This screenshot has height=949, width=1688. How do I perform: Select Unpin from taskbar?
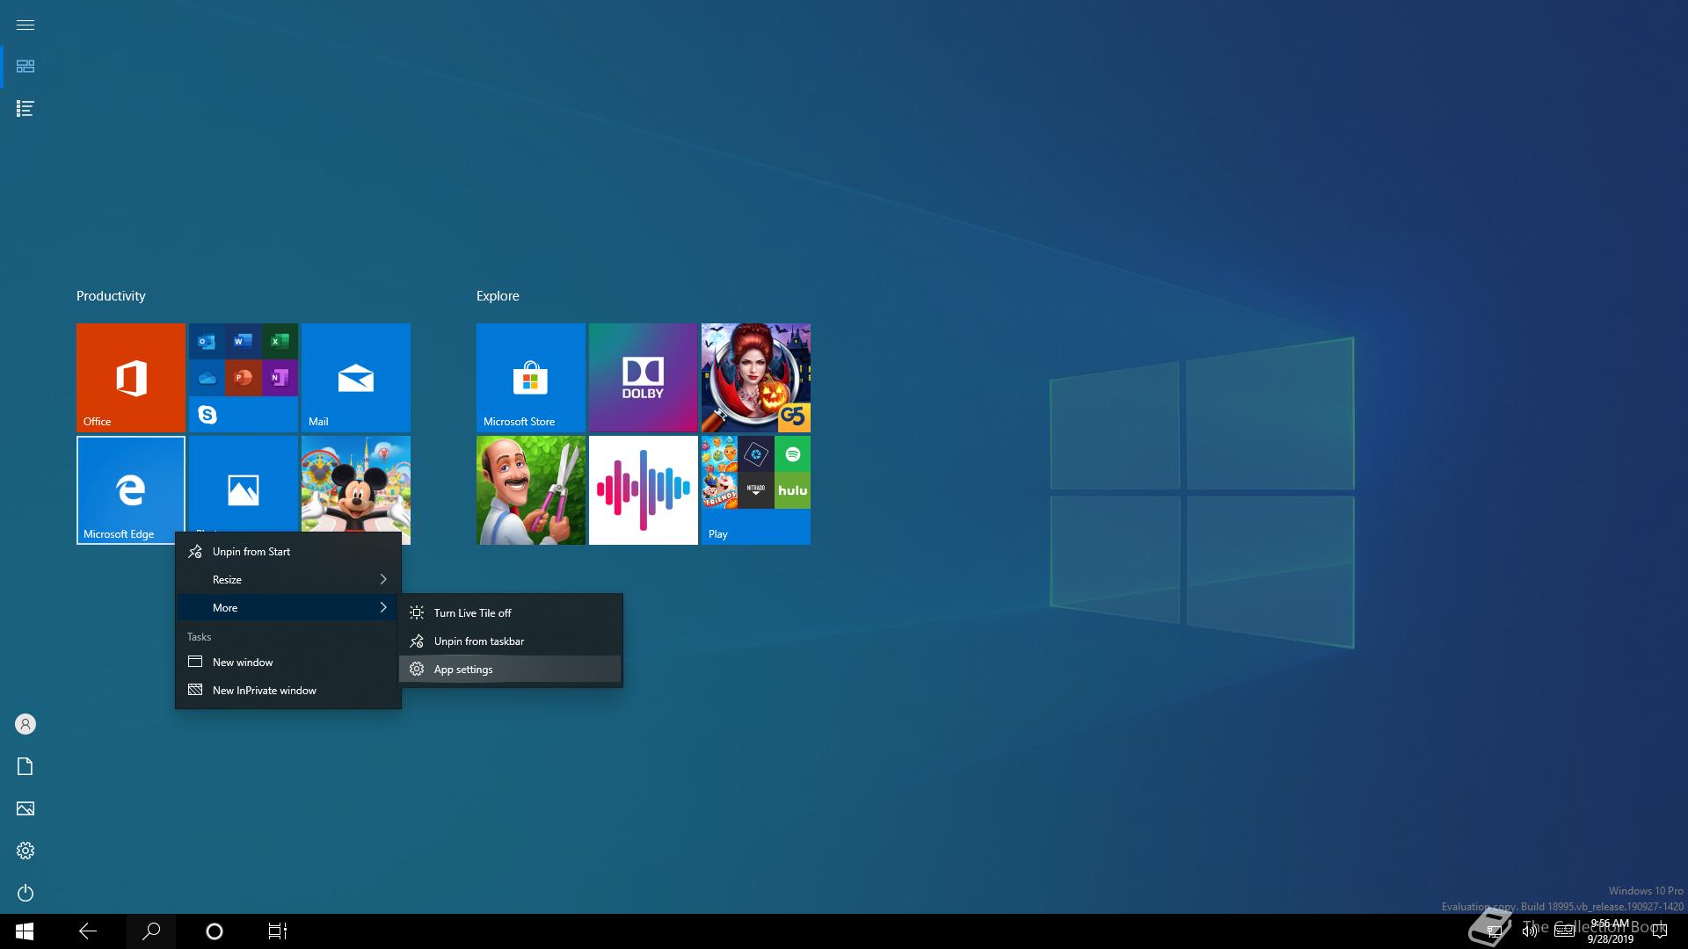[x=511, y=641]
